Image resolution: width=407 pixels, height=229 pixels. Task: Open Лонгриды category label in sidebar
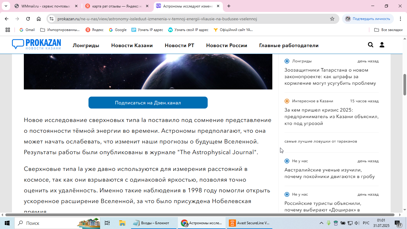tap(302, 61)
